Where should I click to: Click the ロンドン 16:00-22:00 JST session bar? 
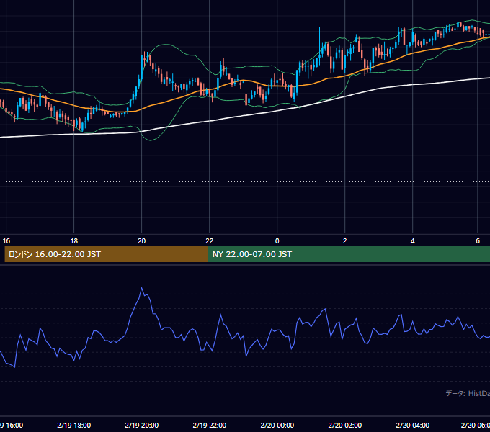pos(106,254)
